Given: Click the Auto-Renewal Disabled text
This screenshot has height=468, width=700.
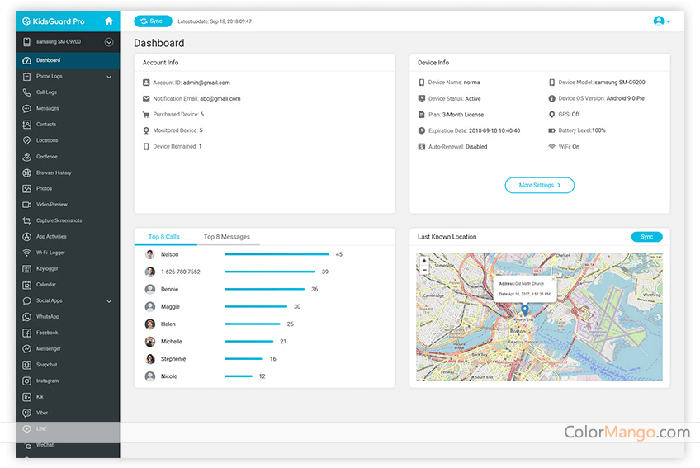Looking at the screenshot, I should [x=457, y=147].
